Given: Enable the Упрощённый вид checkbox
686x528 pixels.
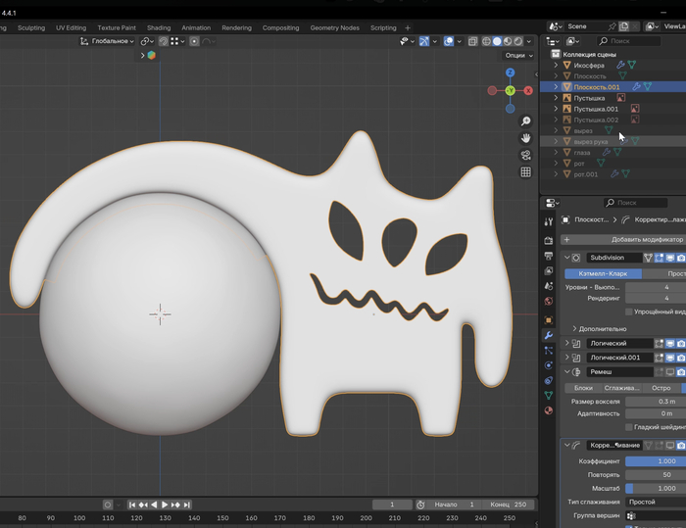Looking at the screenshot, I should click(629, 312).
